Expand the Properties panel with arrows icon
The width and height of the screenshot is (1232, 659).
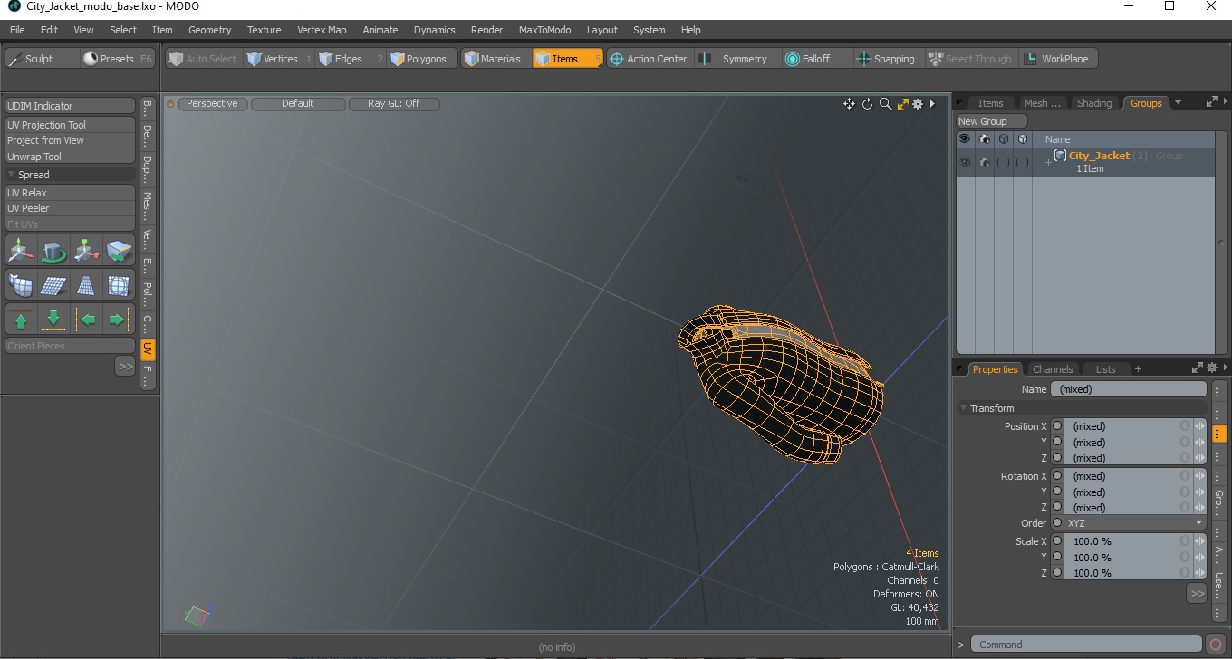pyautogui.click(x=1198, y=368)
